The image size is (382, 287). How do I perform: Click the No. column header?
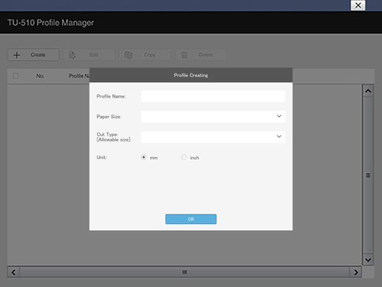pyautogui.click(x=40, y=76)
